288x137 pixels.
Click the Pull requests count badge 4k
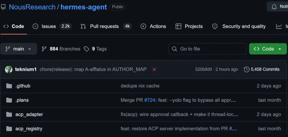click(x=127, y=26)
